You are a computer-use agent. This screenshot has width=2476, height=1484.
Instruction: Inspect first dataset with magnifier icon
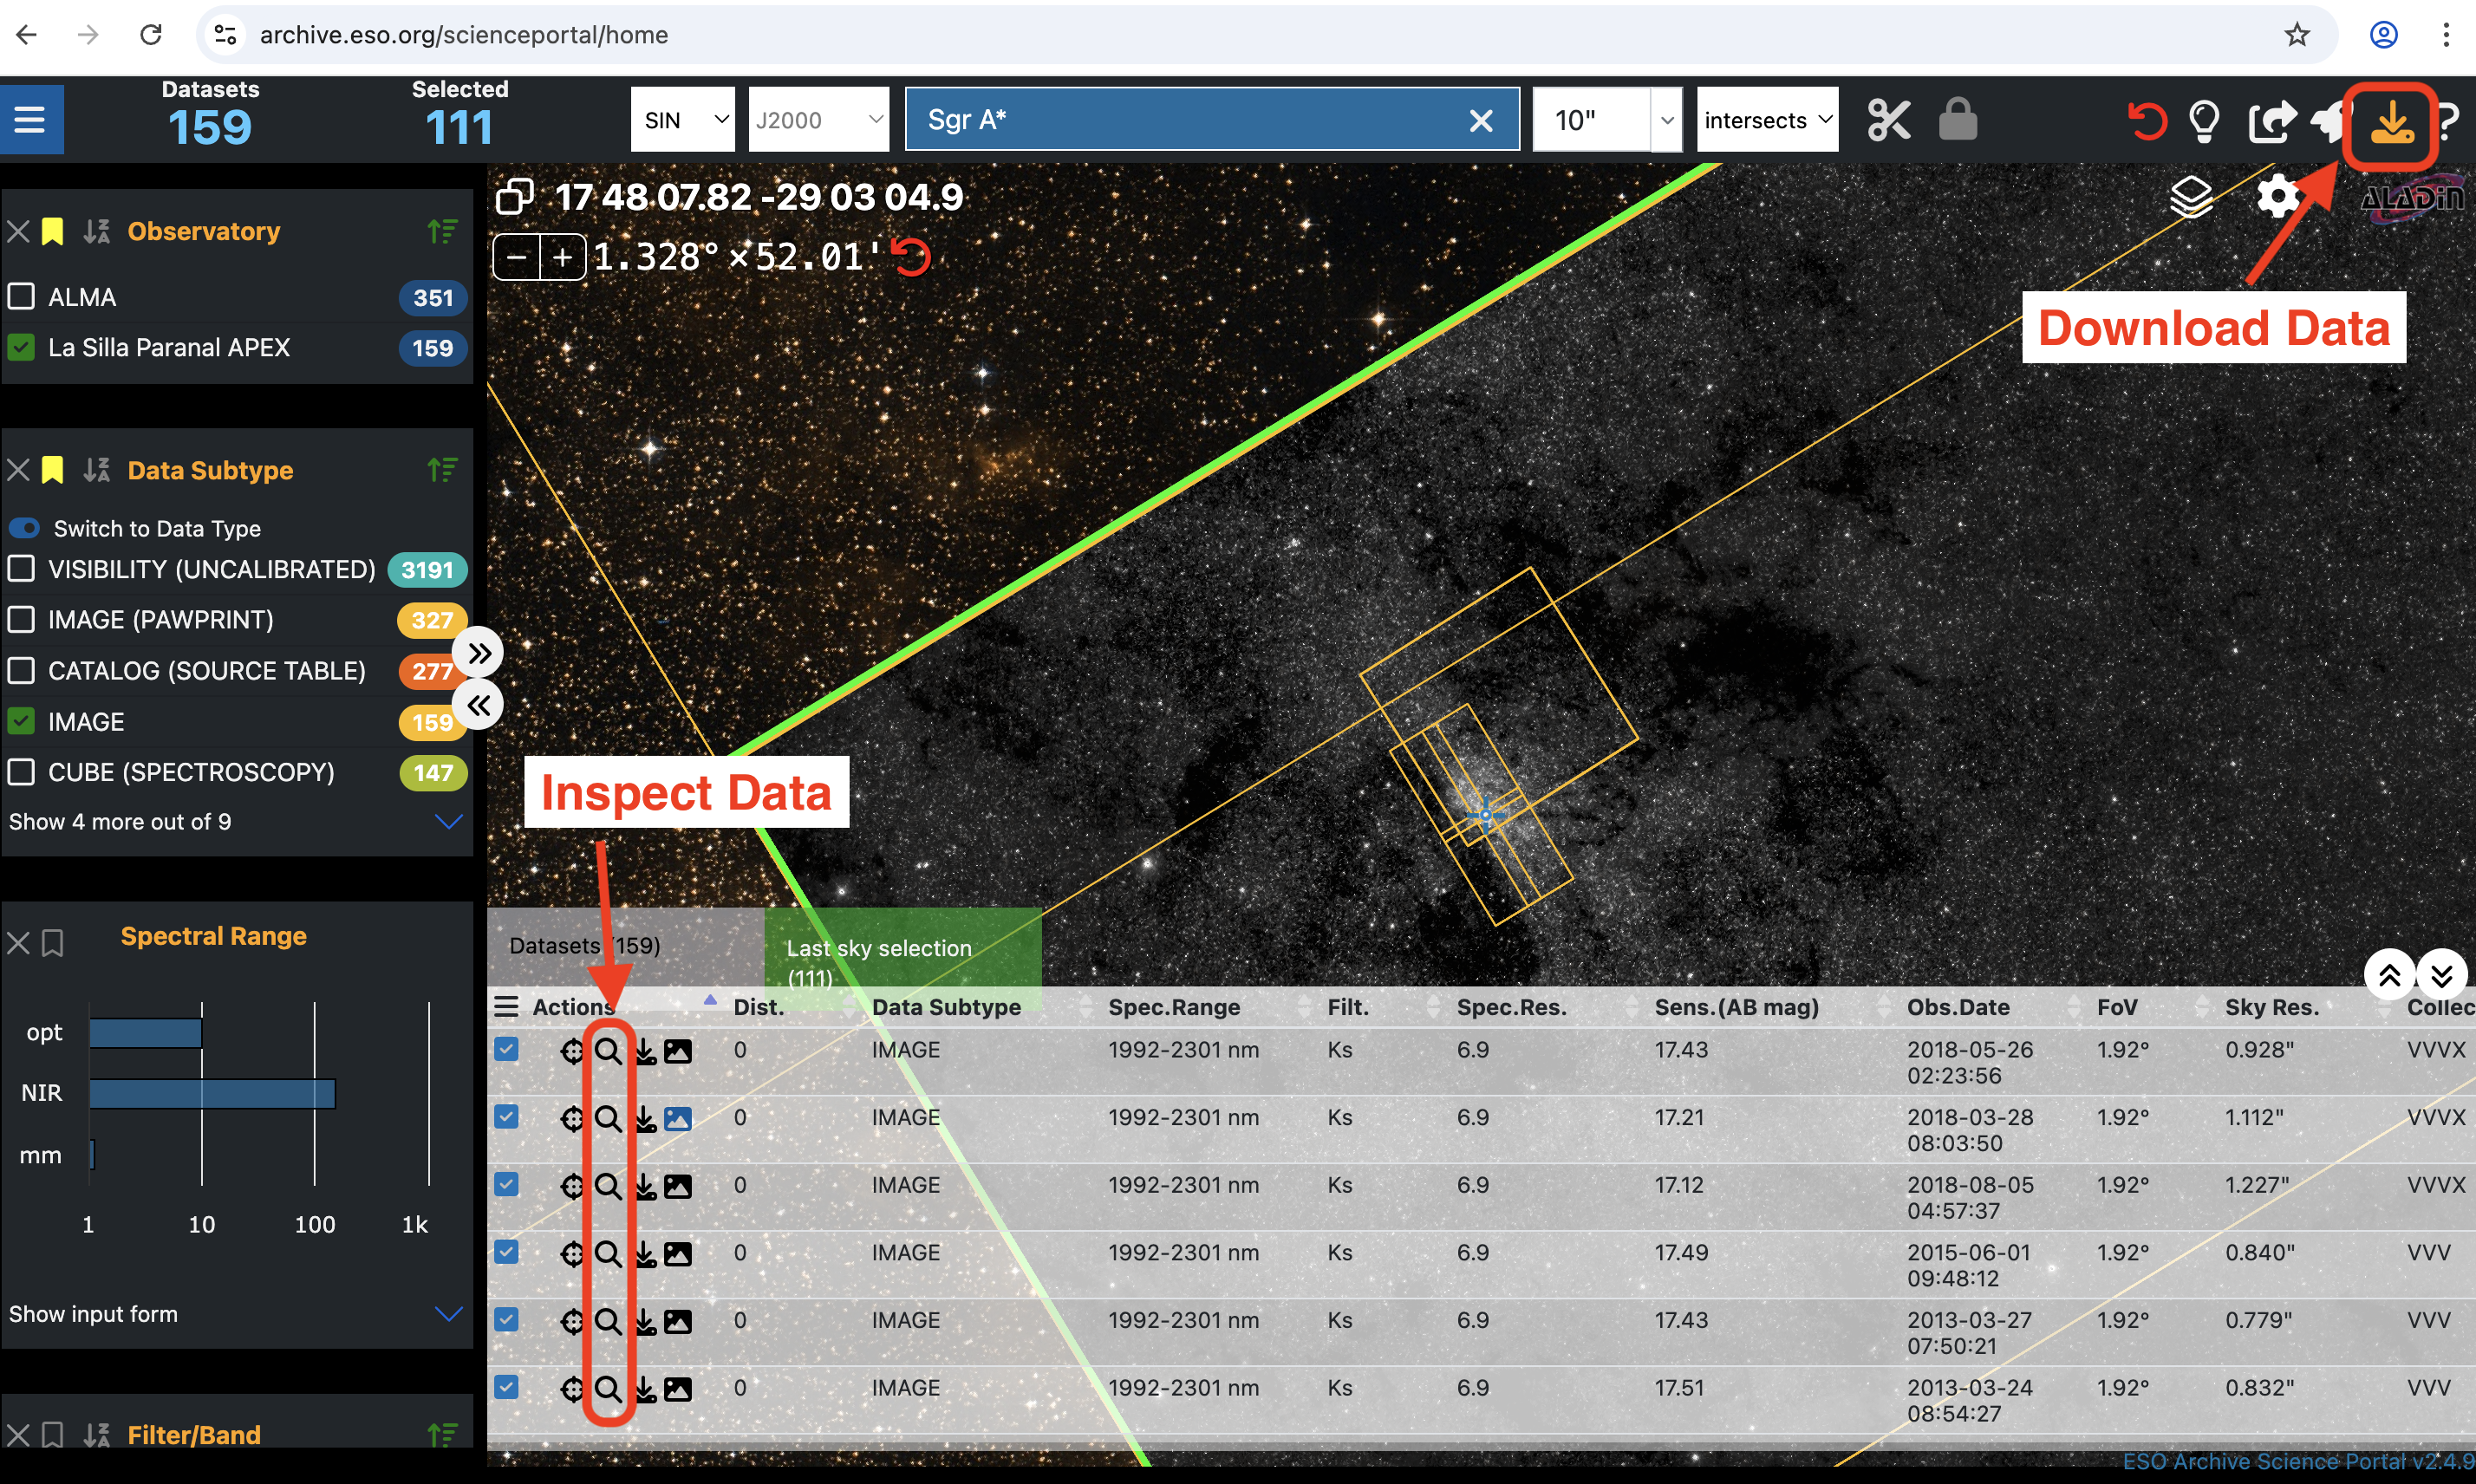(x=607, y=1051)
